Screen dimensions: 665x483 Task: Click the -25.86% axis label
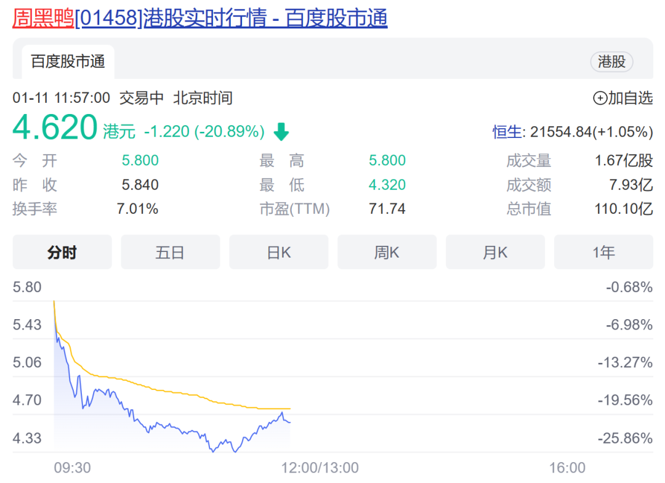(x=625, y=438)
